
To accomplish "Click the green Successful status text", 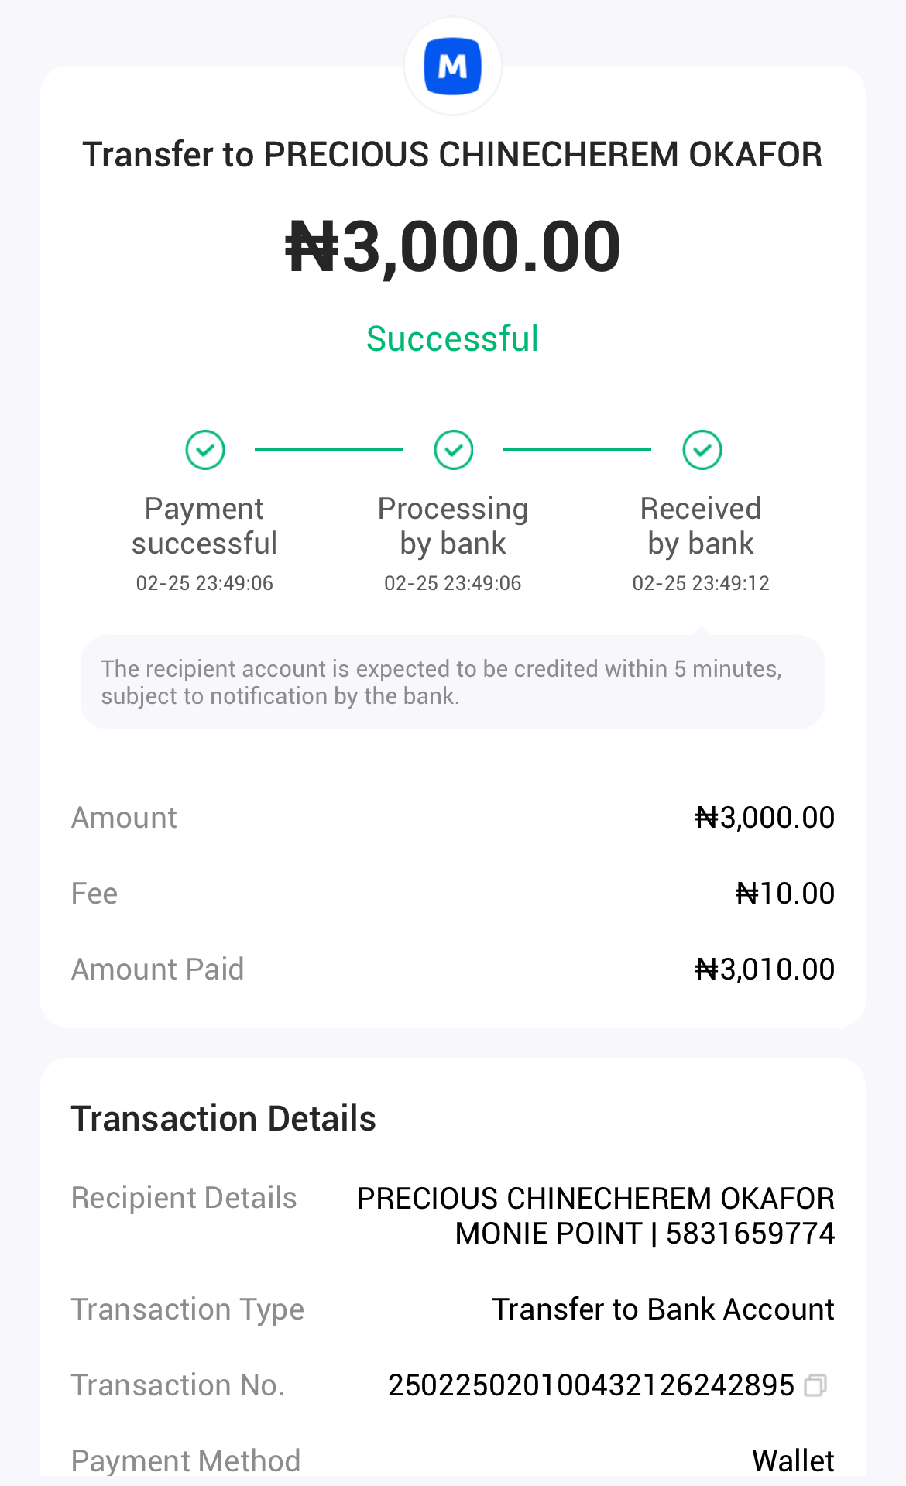I will [x=452, y=338].
